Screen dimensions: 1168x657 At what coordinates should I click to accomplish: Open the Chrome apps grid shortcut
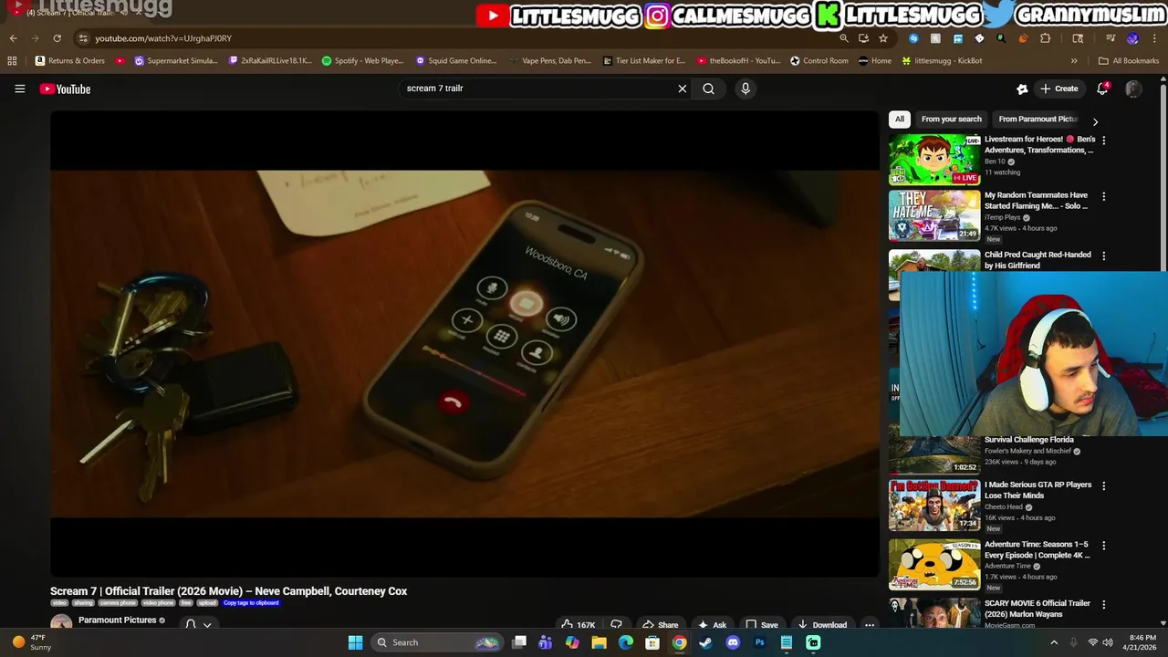(12, 61)
